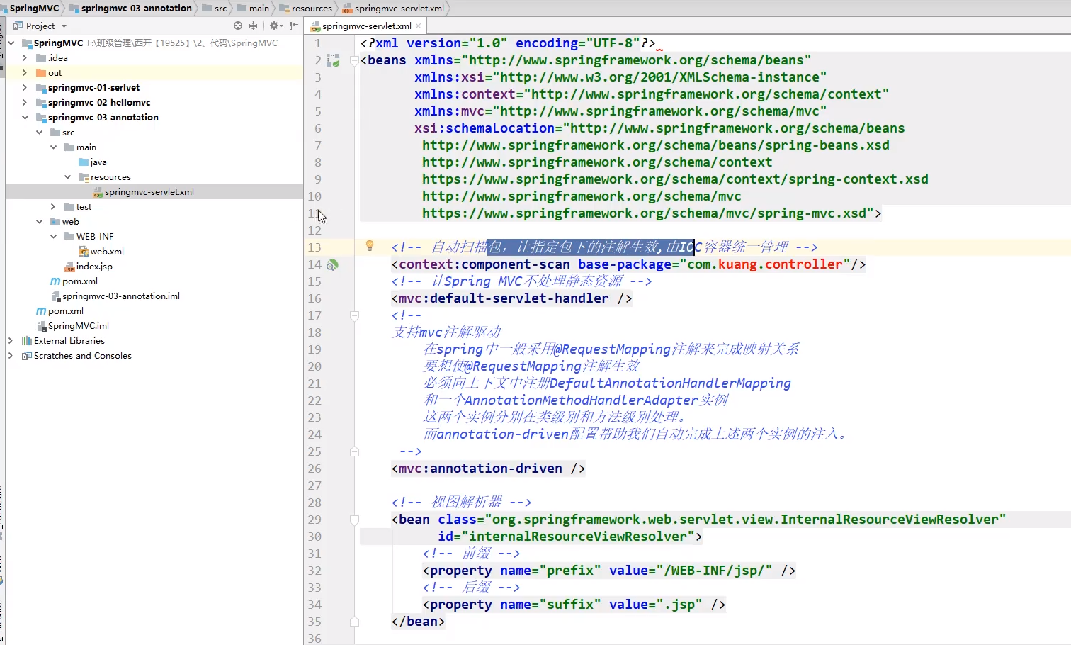Click the Maven icon of springmvc-03 pom.xml
Screen dimensions: 1071x645
(55, 281)
